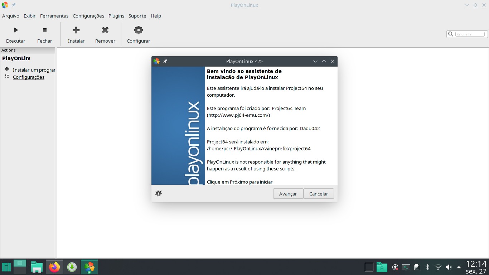Viewport: 489px width, 275px height.
Task: Click the http://www.pj64-emu.com/ text
Action: (x=238, y=115)
